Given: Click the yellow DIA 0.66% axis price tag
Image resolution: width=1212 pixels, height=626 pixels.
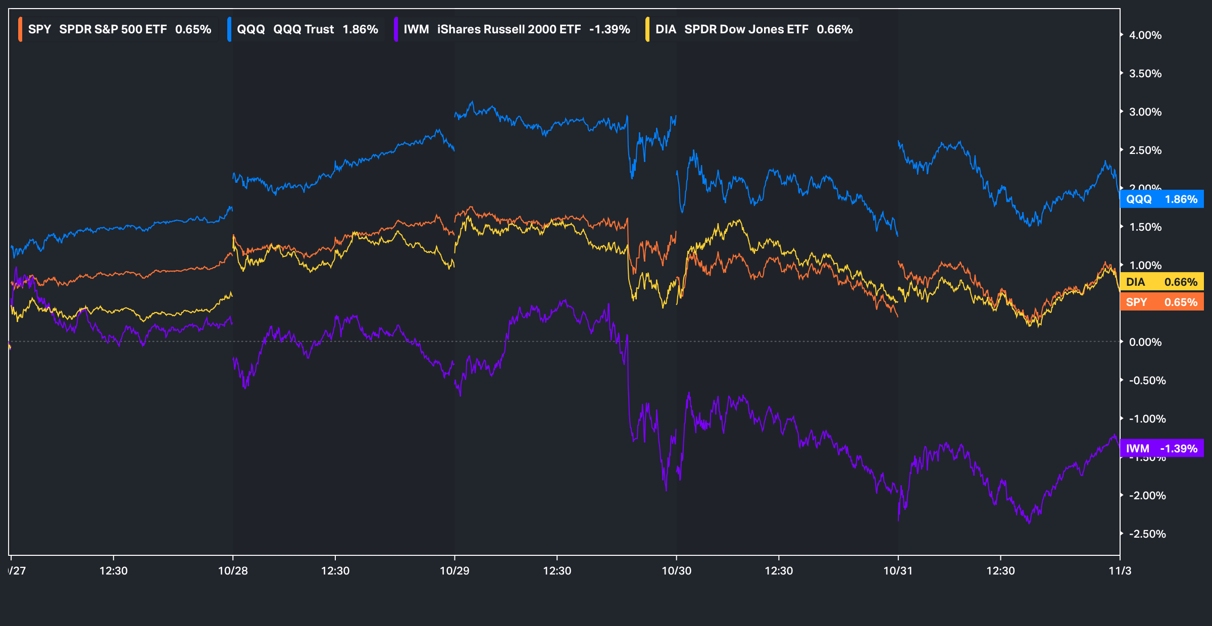Looking at the screenshot, I should (1161, 282).
